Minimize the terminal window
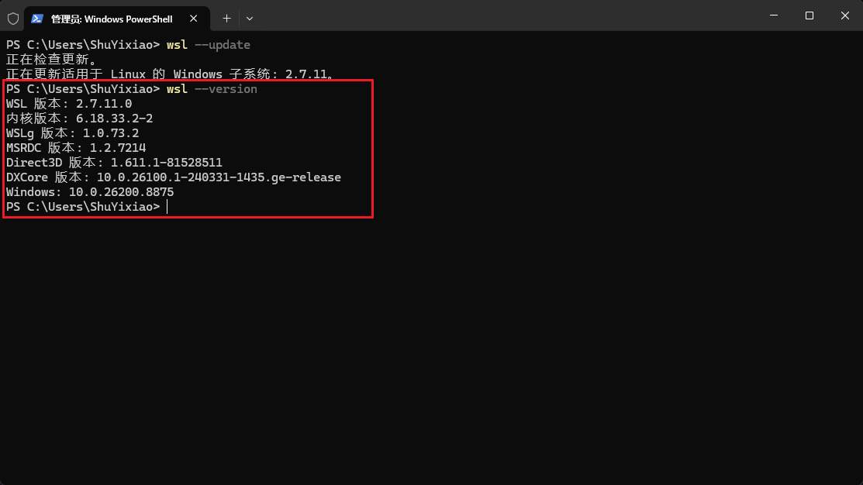The width and height of the screenshot is (863, 485). 774,15
